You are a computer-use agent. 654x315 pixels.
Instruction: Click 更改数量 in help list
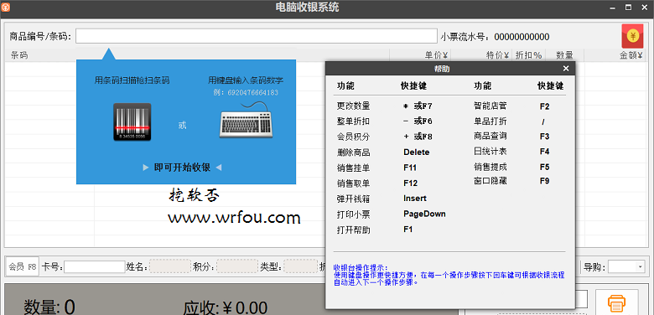(x=353, y=106)
